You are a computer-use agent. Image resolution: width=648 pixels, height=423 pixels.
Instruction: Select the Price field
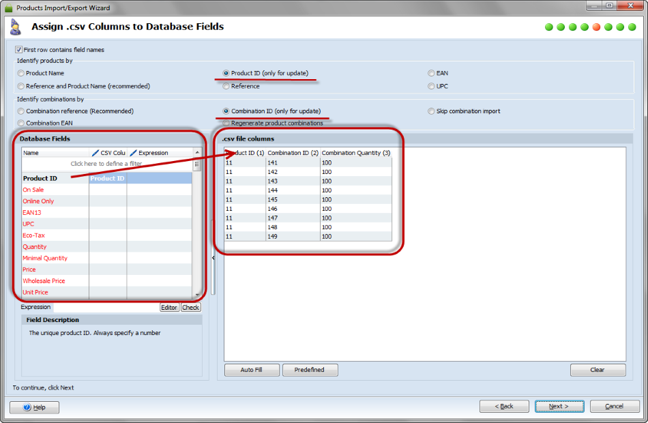(106, 269)
